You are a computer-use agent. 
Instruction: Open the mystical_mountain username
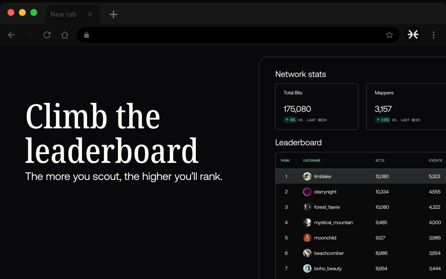pos(333,223)
